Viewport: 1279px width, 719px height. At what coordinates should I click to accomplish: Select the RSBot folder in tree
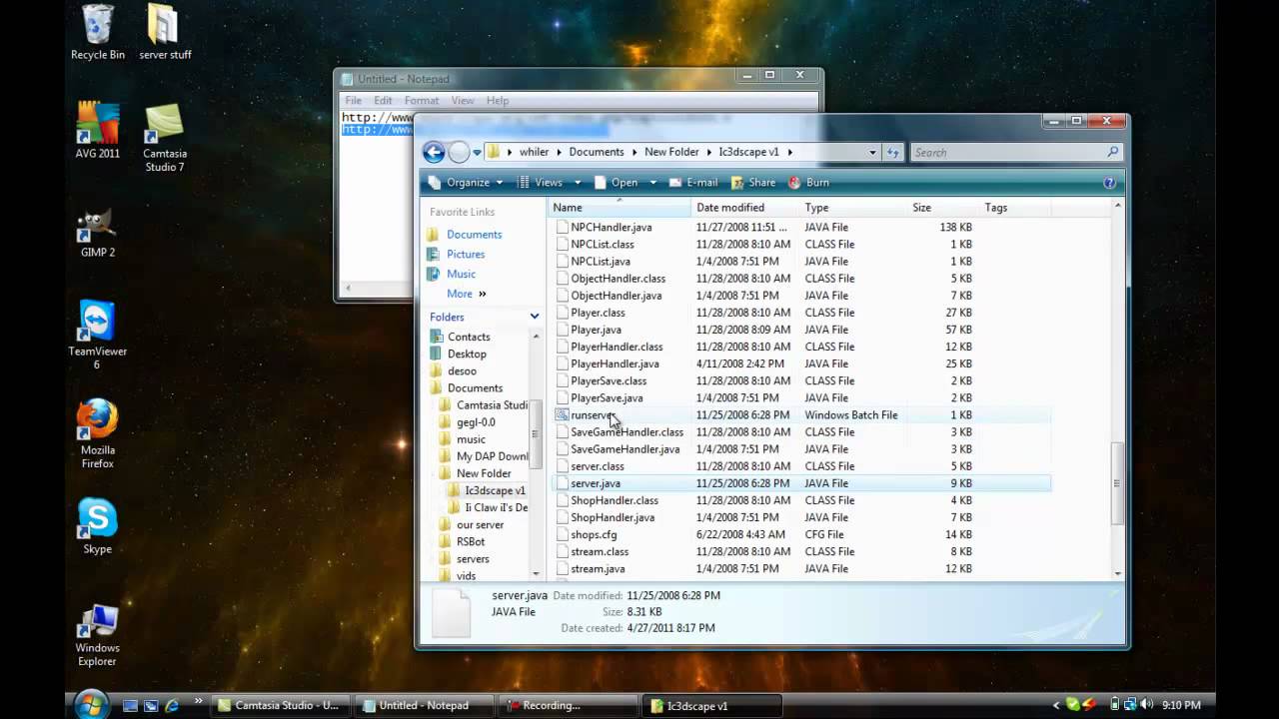[x=471, y=542]
